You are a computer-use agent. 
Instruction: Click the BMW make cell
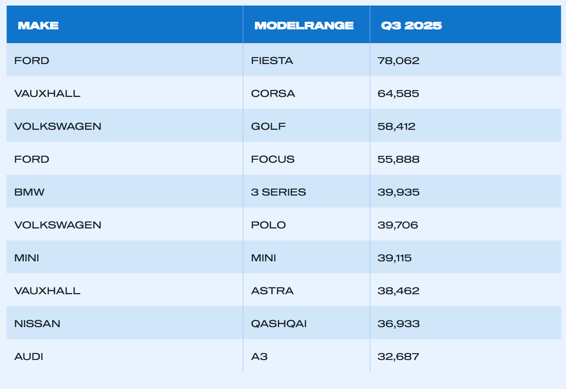point(29,192)
